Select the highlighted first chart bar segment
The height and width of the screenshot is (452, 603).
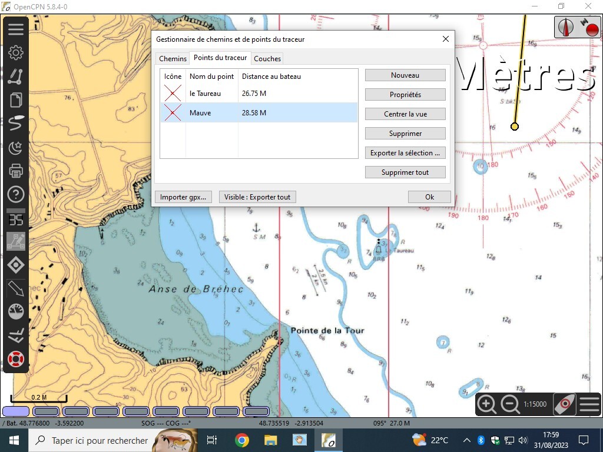tap(16, 411)
